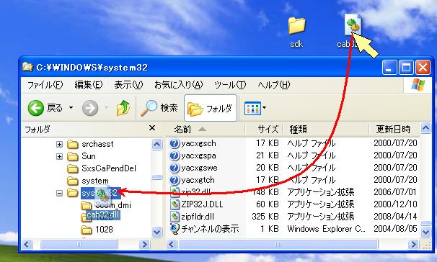Click the green Back arrow icon
This screenshot has width=437, height=262.
click(35, 108)
